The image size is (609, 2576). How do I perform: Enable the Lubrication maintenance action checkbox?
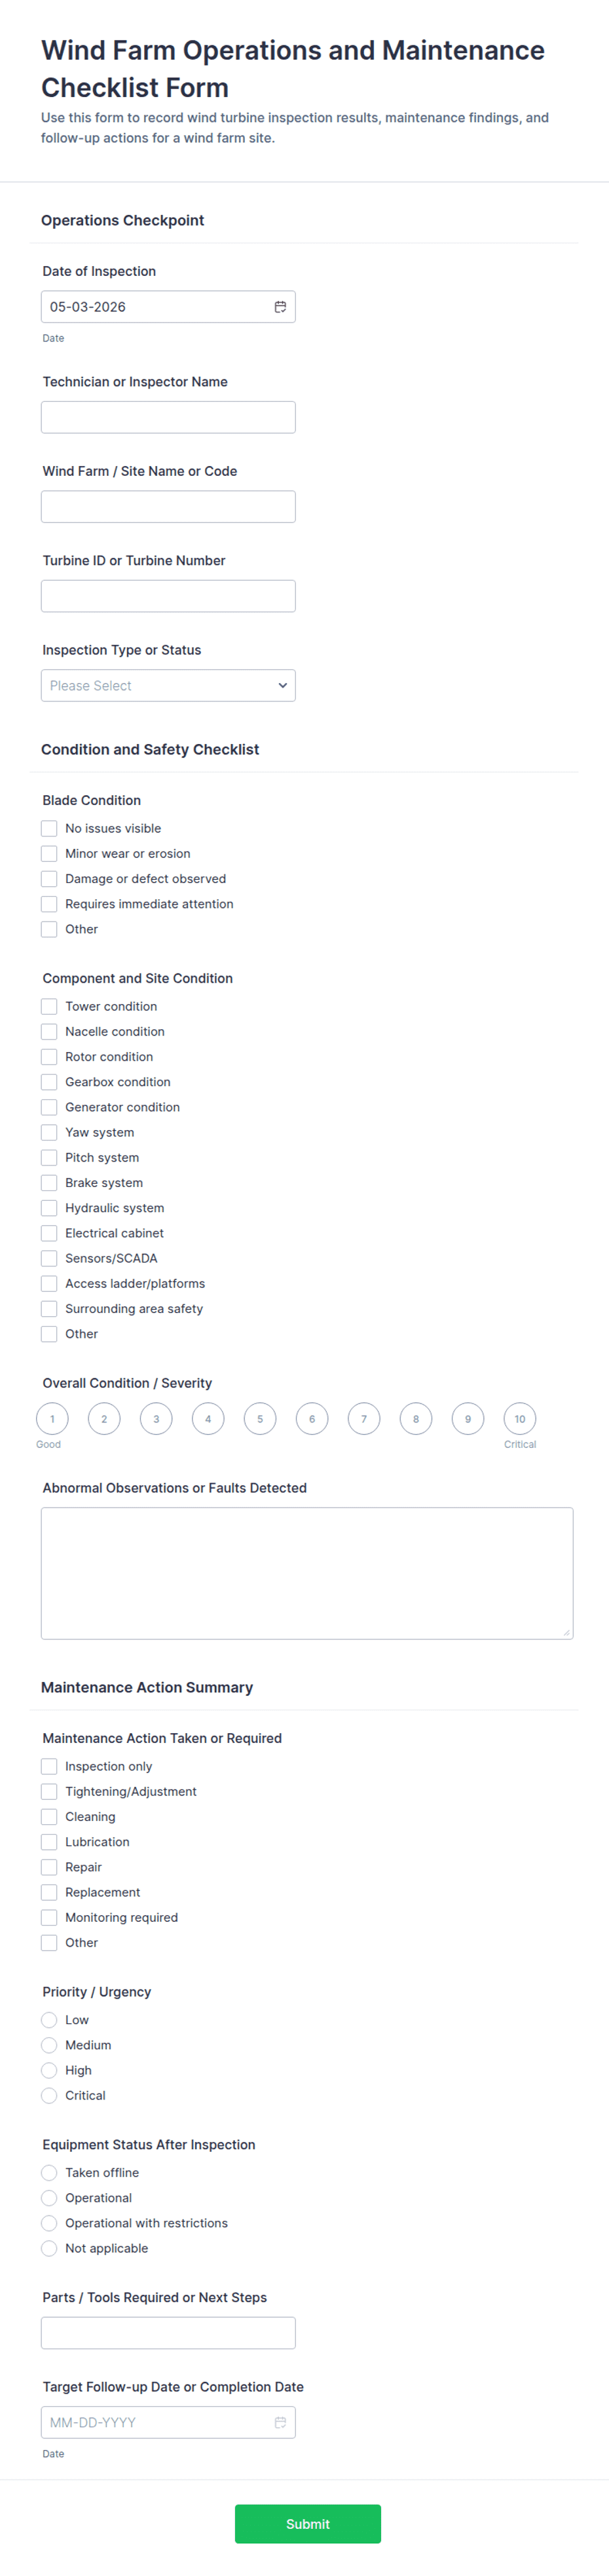[49, 1842]
